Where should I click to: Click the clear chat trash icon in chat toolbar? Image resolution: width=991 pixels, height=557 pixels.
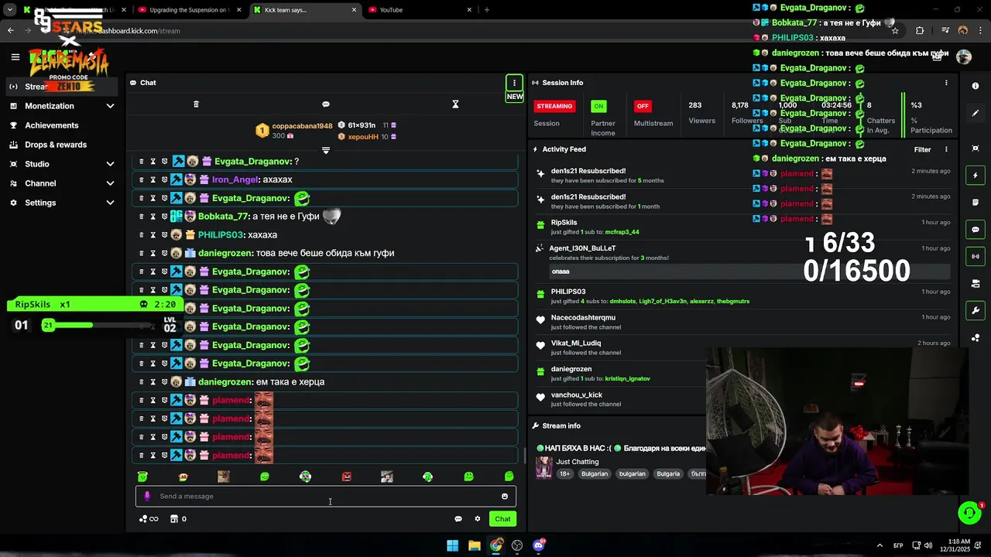point(196,104)
